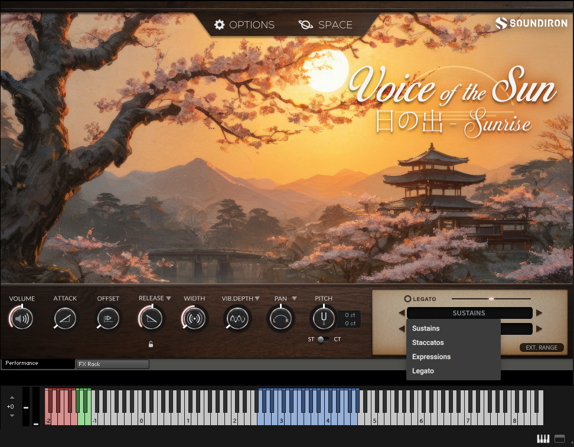Click the sample Offset knob
Image resolution: width=574 pixels, height=447 pixels.
pyautogui.click(x=108, y=319)
